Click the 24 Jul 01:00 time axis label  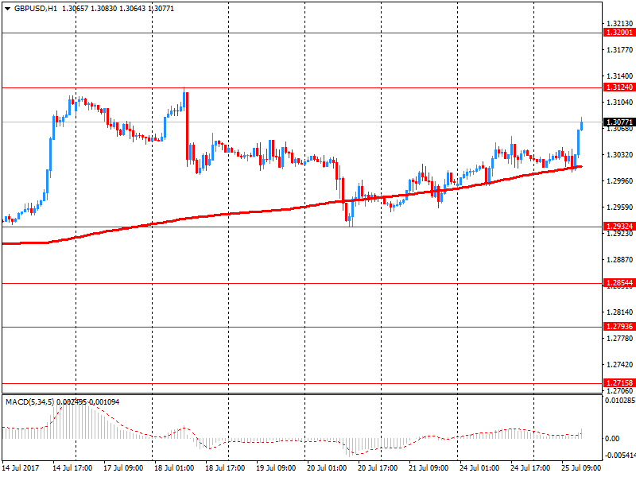[479, 468]
